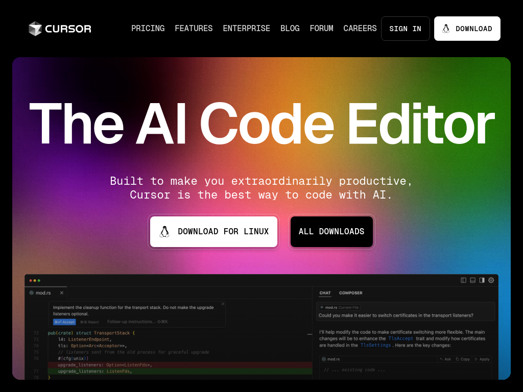Click line number 72 in gutter

point(36,333)
